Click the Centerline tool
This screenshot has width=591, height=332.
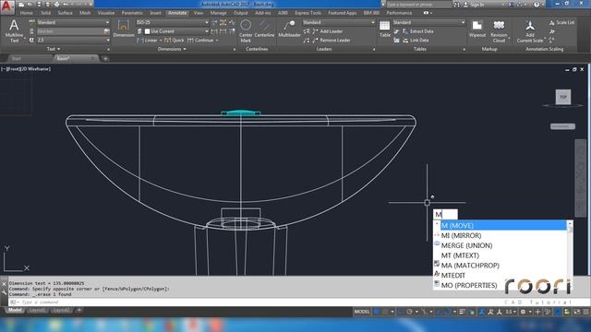[x=265, y=29]
